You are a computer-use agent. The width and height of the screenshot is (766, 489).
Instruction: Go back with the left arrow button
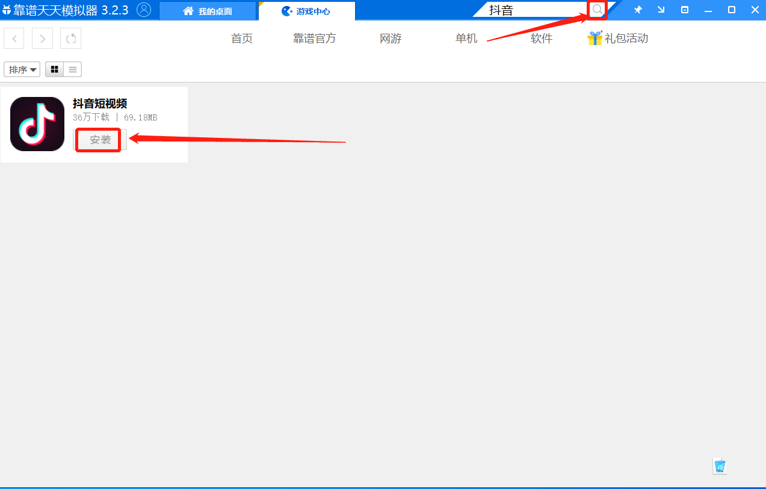pyautogui.click(x=14, y=39)
